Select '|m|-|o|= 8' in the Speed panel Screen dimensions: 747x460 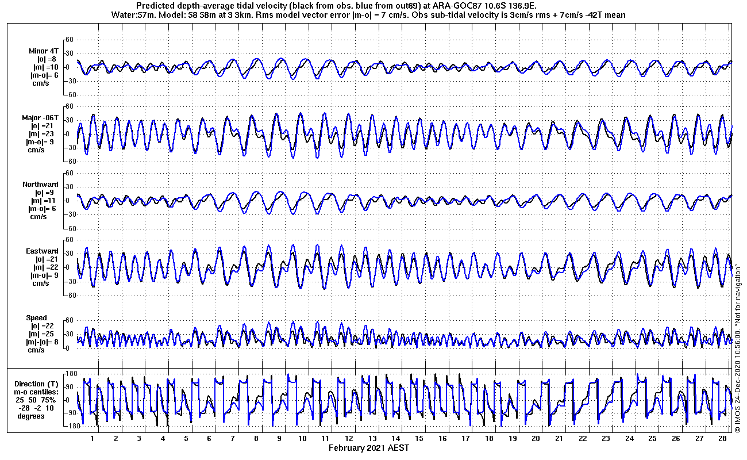pyautogui.click(x=43, y=342)
